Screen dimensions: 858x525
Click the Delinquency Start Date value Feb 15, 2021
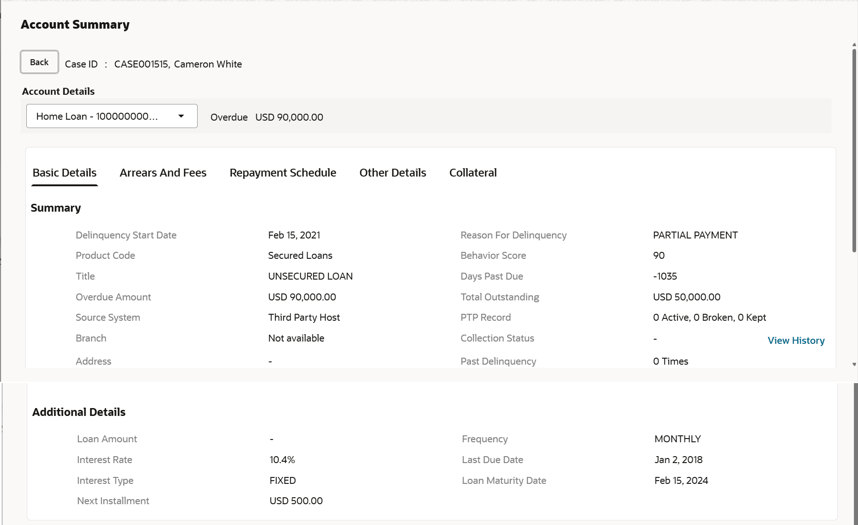click(x=294, y=235)
